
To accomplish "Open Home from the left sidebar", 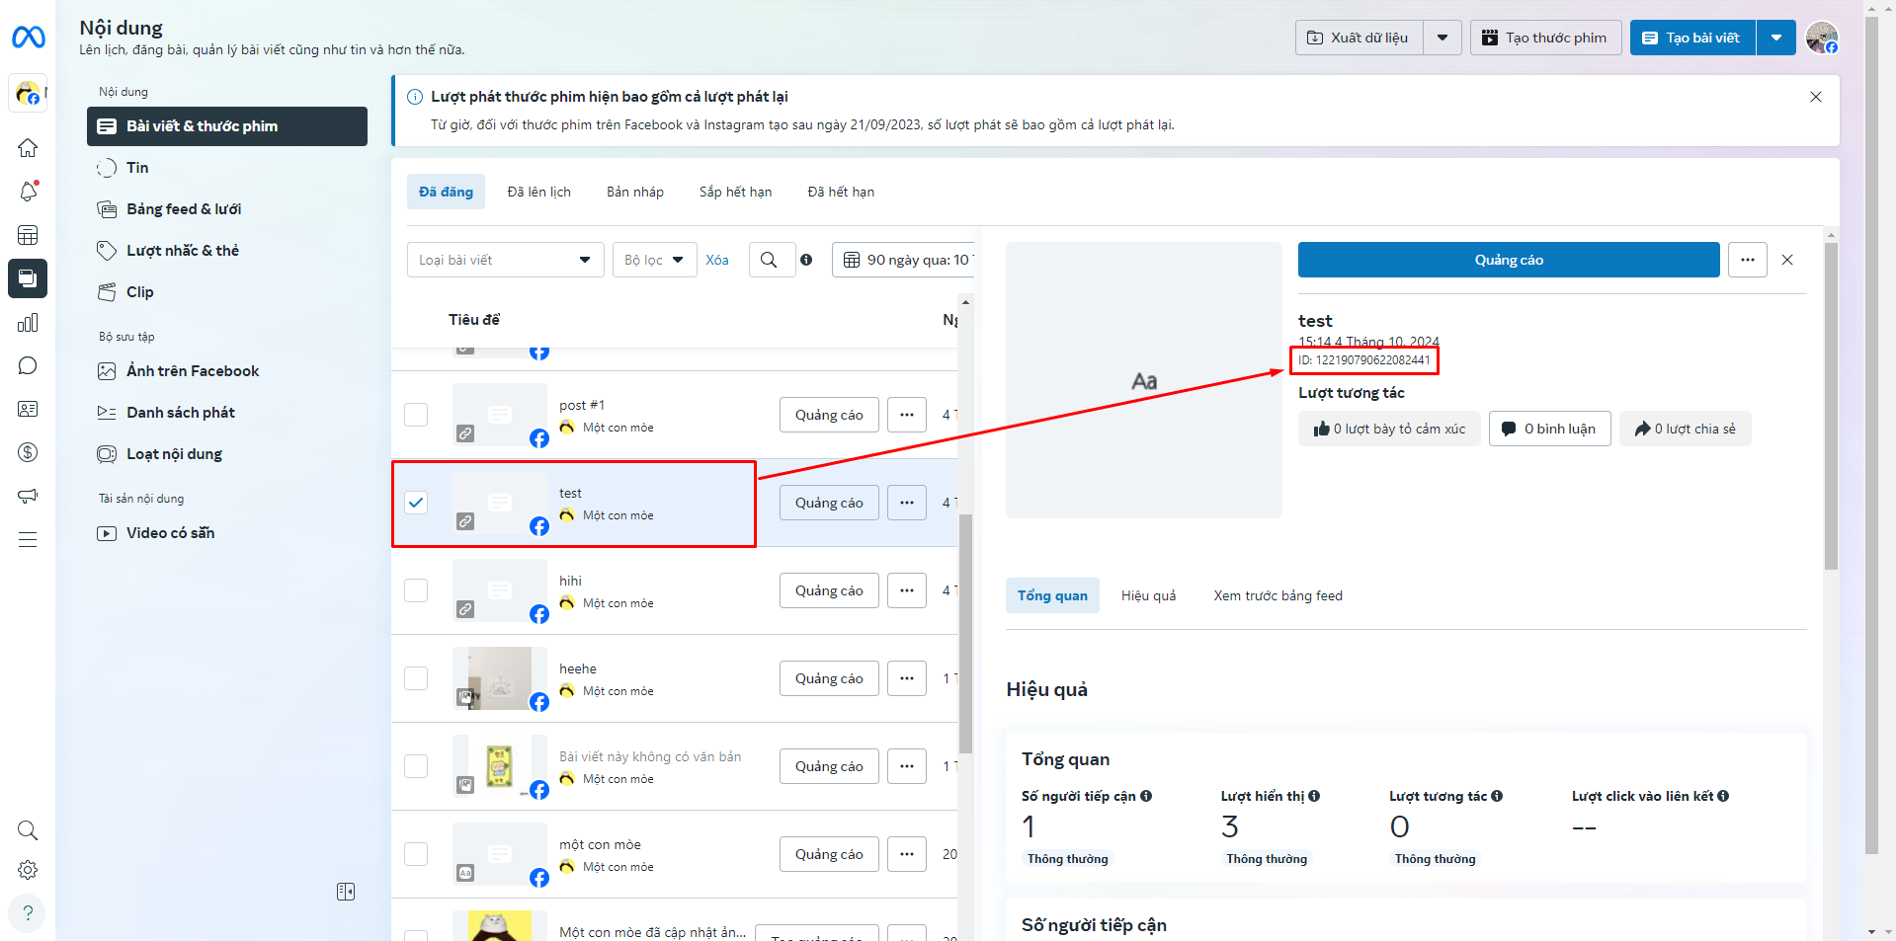I will (28, 148).
